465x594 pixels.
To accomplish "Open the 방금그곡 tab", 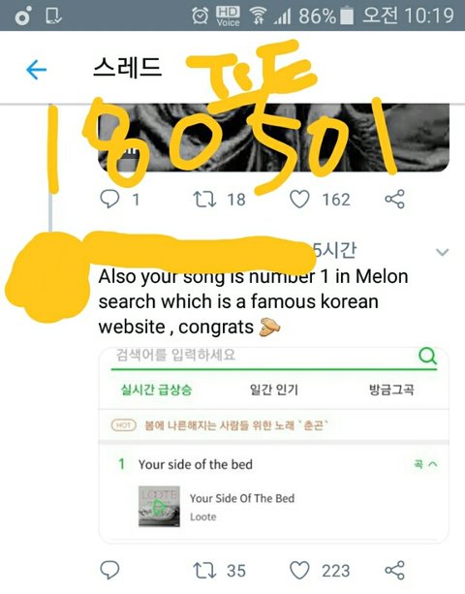I will point(391,390).
